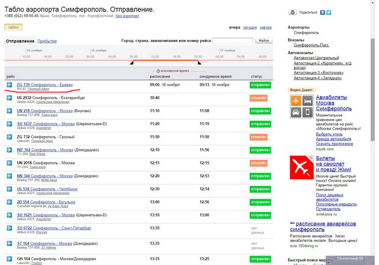Open Red Wings airline link
379x265 pixels.
click(x=37, y=154)
